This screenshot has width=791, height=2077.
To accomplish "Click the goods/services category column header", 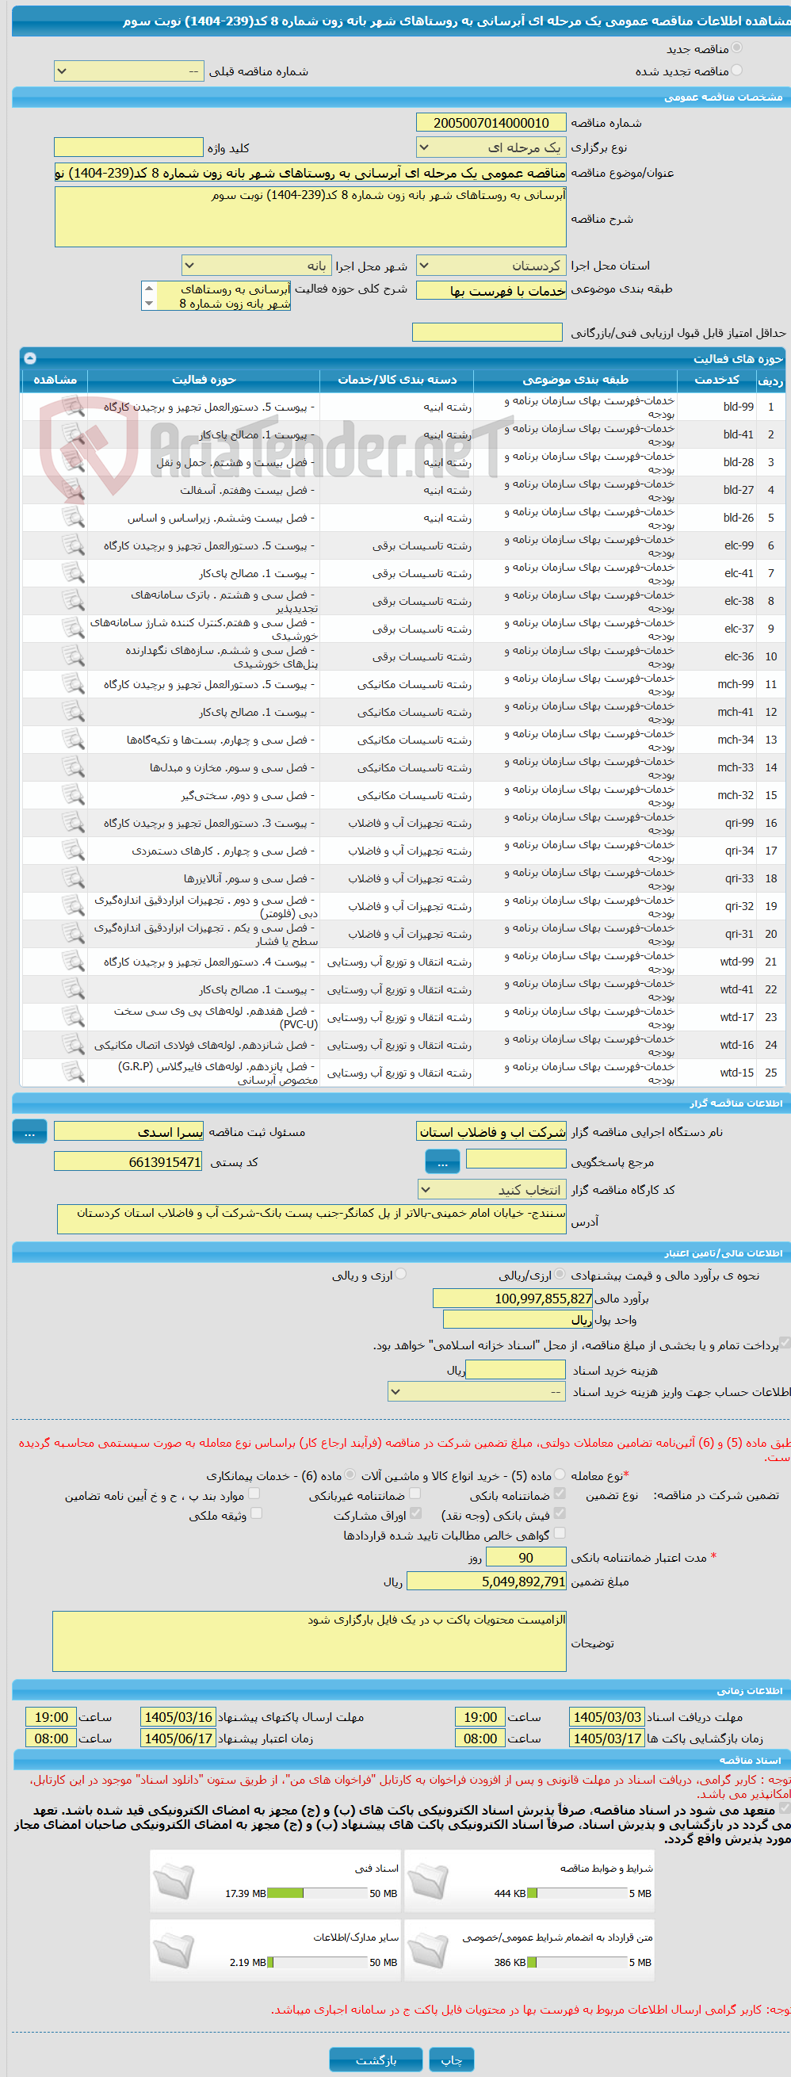I will point(397,379).
